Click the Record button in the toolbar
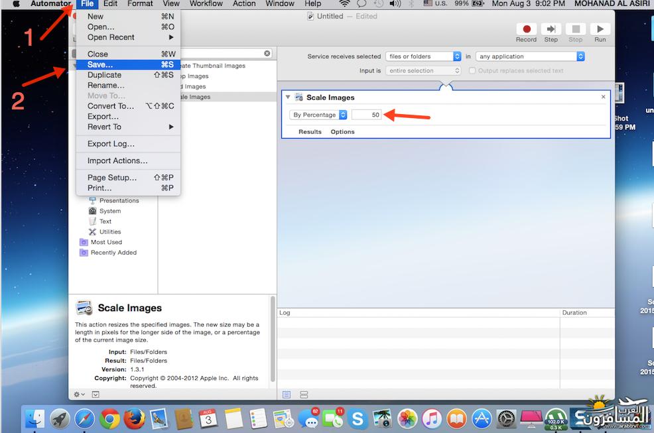The image size is (654, 433). pos(526,29)
